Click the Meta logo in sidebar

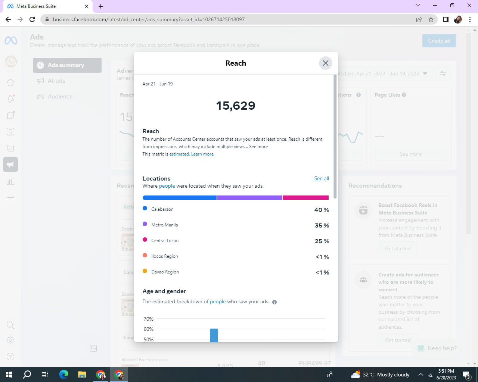point(11,40)
